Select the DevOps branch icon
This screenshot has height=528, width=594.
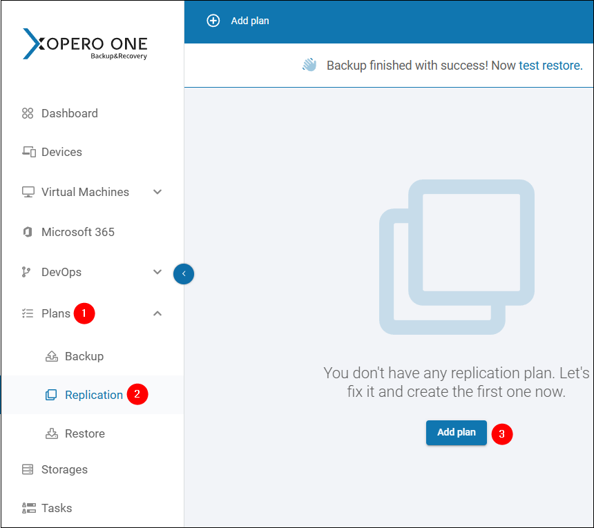coord(27,272)
